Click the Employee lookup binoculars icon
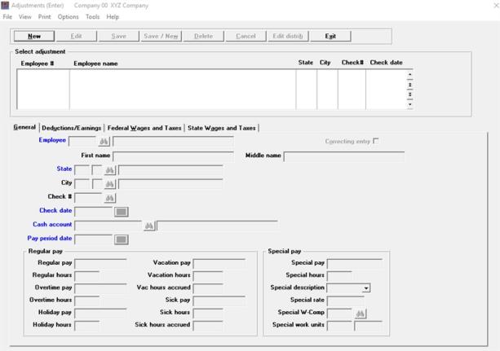This screenshot has width=500, height=351. [104, 142]
